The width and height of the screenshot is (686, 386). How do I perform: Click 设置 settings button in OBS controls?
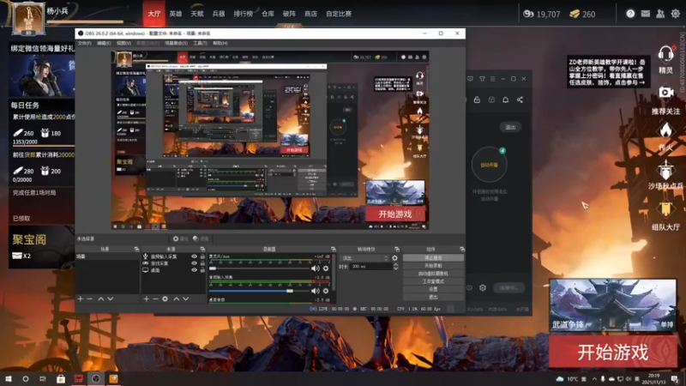tap(433, 289)
